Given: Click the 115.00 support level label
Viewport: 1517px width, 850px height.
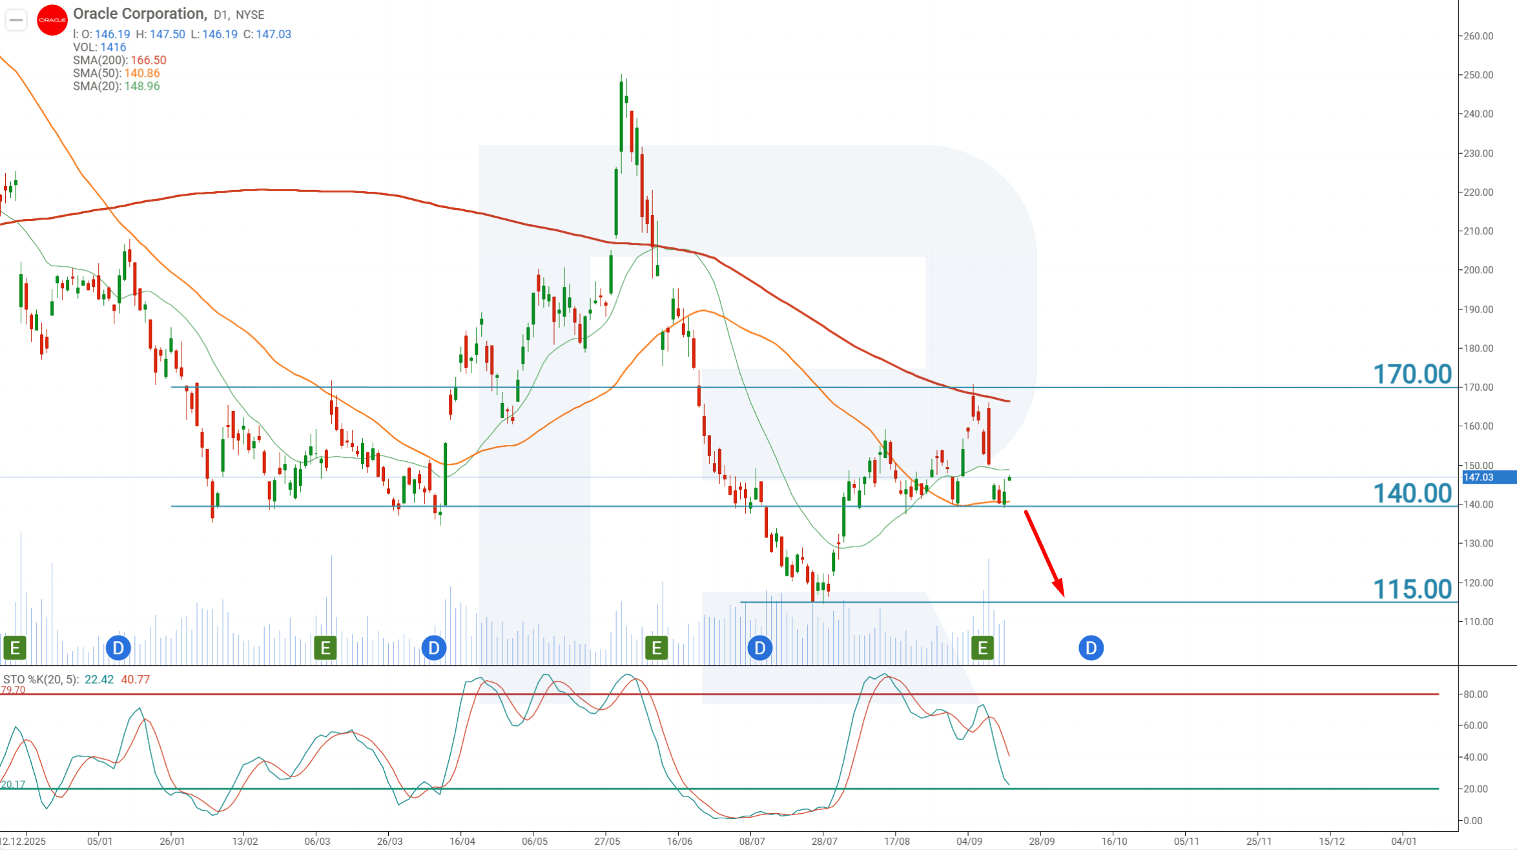Looking at the screenshot, I should [1412, 589].
